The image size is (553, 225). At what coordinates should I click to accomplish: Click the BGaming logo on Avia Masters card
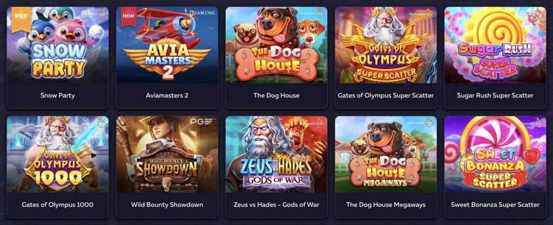click(x=202, y=12)
